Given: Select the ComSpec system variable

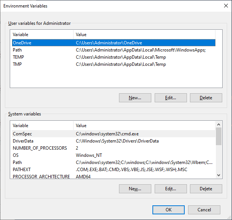Looking at the screenshot, I should click(x=114, y=134).
